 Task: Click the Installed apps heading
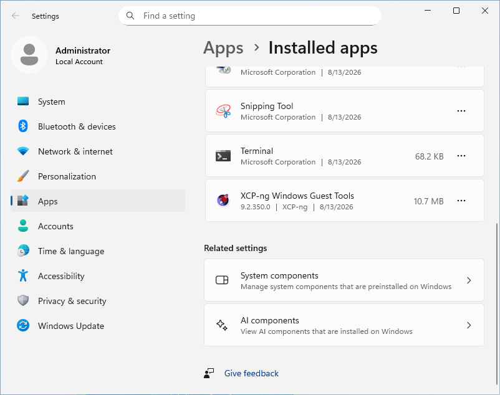click(x=323, y=48)
